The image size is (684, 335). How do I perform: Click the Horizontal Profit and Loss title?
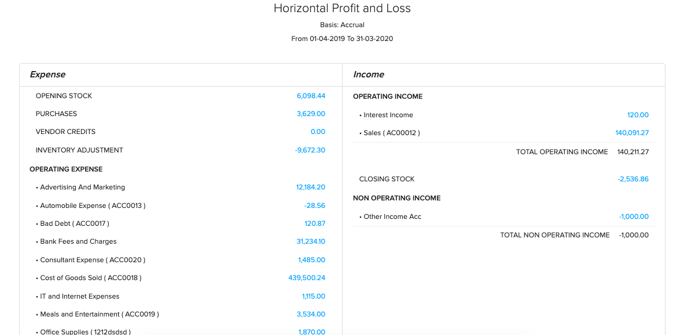pos(342,8)
